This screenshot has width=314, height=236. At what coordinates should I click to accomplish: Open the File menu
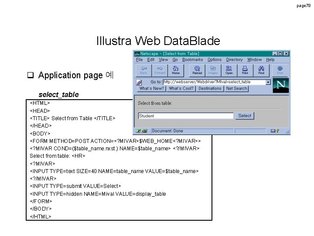coord(140,59)
